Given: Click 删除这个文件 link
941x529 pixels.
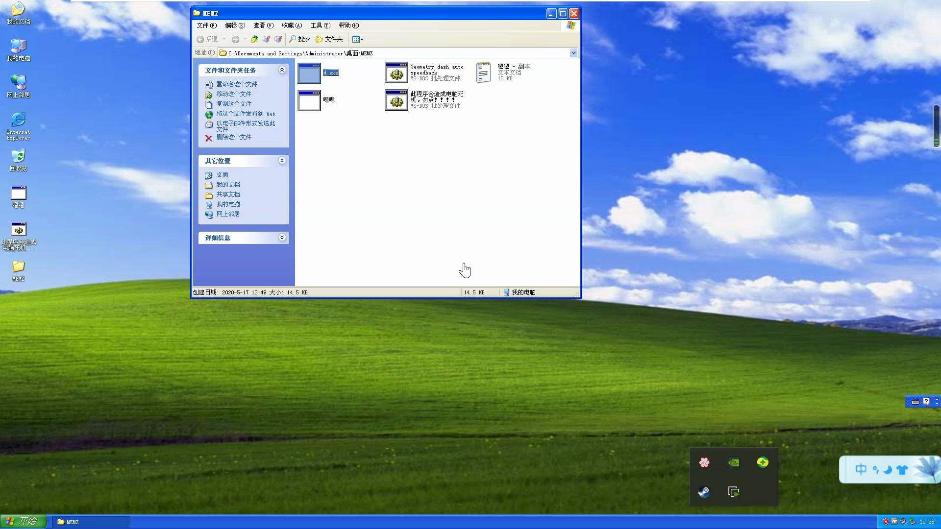Looking at the screenshot, I should pyautogui.click(x=234, y=137).
